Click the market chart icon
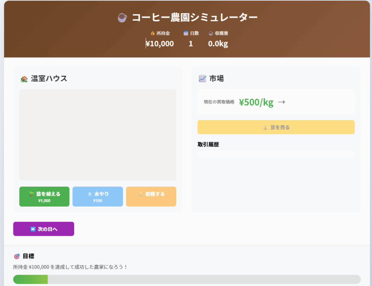The height and width of the screenshot is (286, 372). click(x=202, y=78)
